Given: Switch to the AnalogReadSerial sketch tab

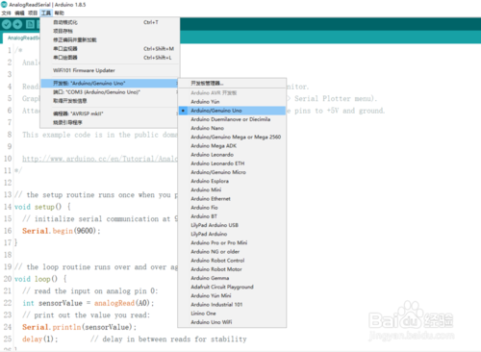Looking at the screenshot, I should tap(22, 38).
